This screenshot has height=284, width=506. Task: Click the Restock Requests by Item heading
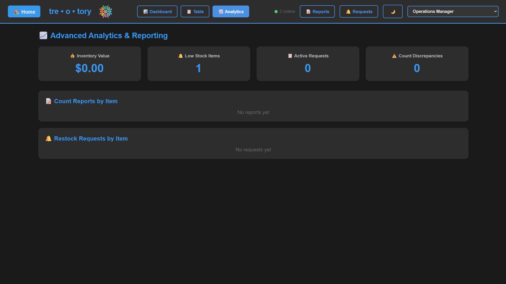[91, 139]
